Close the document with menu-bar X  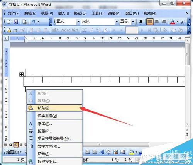click(x=187, y=13)
